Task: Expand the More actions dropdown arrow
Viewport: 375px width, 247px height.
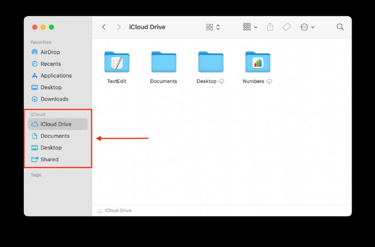Action: click(313, 27)
